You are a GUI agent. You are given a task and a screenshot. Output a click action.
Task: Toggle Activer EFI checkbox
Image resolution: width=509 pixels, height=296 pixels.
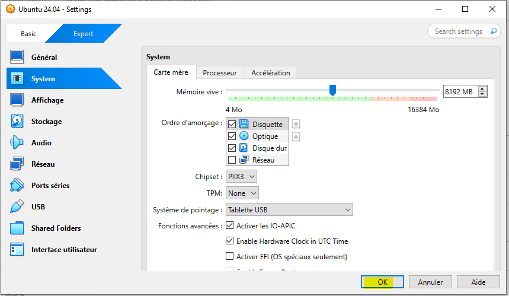(230, 257)
